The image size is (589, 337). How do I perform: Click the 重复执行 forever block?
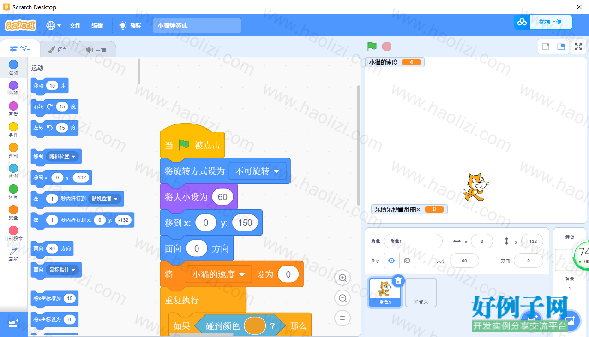[203, 300]
